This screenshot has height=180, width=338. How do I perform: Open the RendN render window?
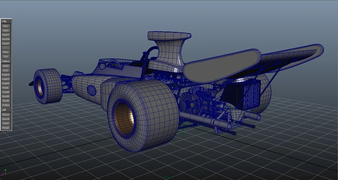(x=6, y=96)
